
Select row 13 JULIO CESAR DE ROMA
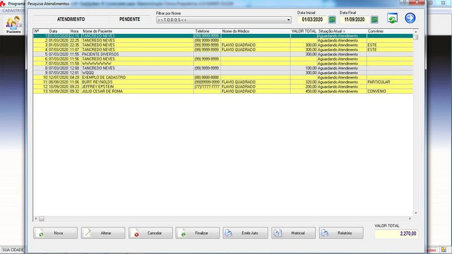click(223, 91)
